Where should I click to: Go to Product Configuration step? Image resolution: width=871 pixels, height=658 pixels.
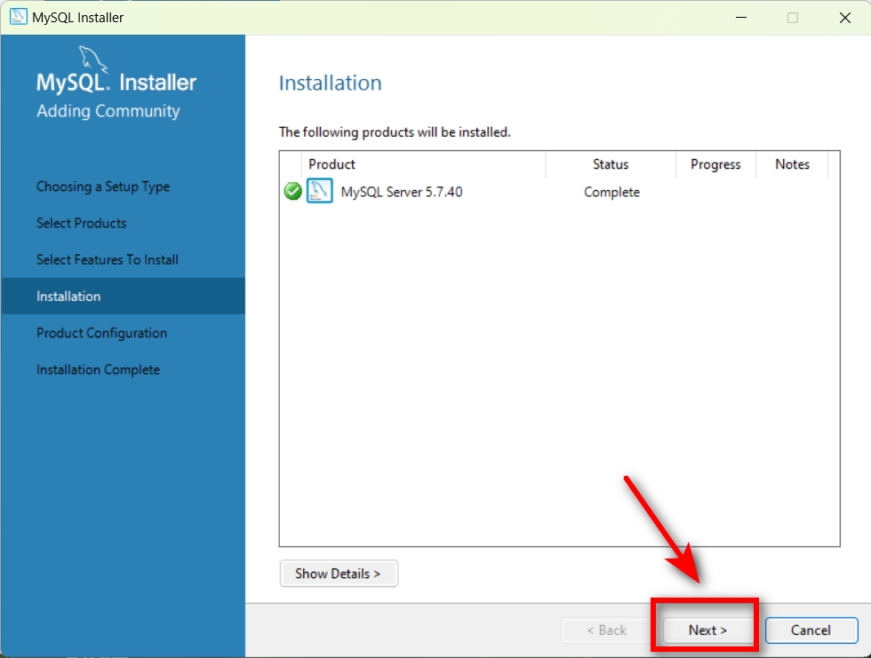click(x=101, y=333)
